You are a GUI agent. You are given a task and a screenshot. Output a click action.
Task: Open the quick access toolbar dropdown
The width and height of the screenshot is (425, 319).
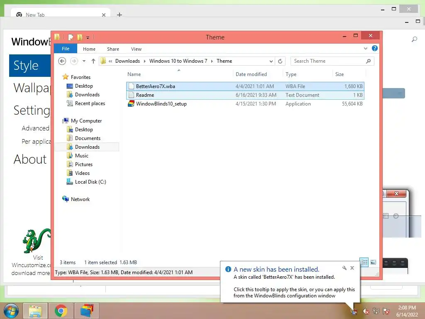[x=88, y=38]
